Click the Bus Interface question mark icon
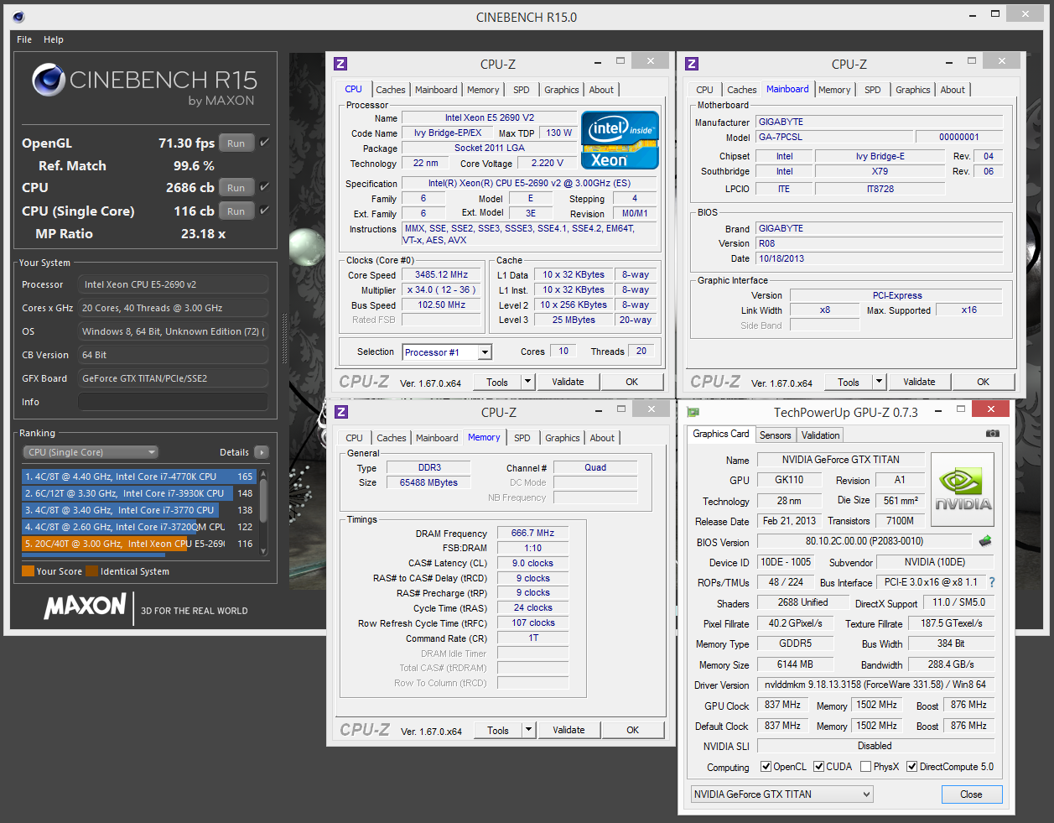This screenshot has width=1054, height=823. click(x=992, y=582)
